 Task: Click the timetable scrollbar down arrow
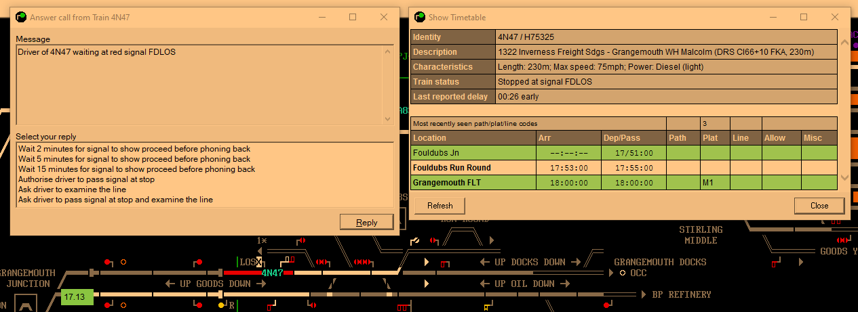tap(844, 177)
